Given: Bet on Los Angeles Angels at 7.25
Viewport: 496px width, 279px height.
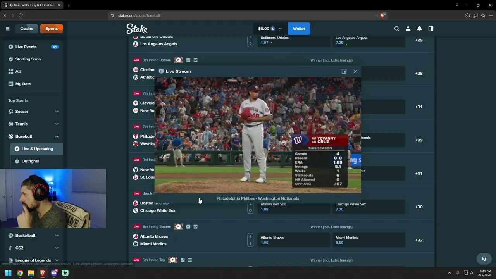Looking at the screenshot, I should (x=369, y=40).
